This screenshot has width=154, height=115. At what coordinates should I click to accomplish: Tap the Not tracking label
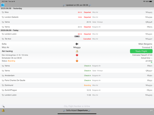(7, 51)
